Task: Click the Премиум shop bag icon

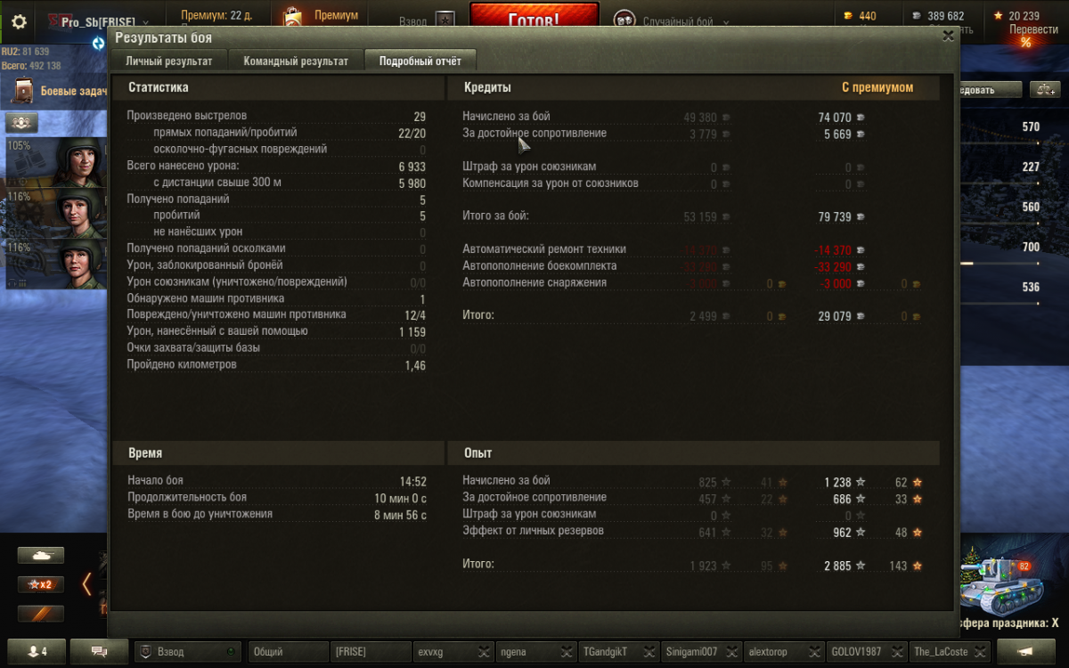Action: coord(292,17)
